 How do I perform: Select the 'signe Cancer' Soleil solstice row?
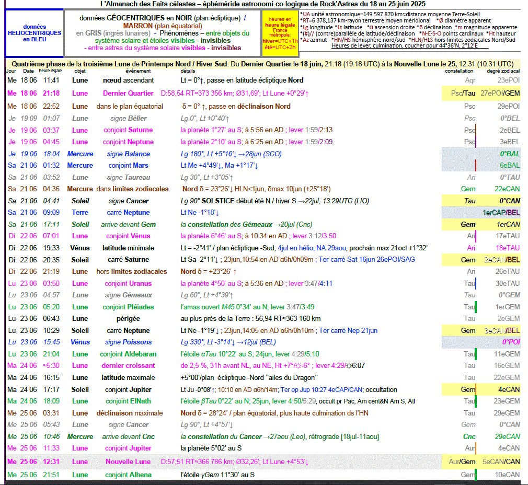[128, 201]
